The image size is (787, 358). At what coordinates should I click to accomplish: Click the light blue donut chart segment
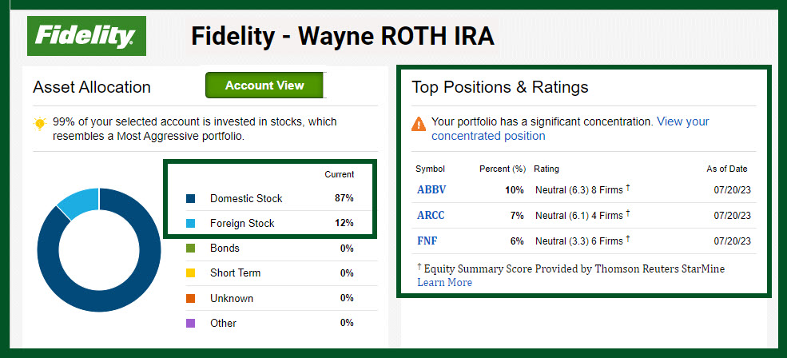click(78, 202)
